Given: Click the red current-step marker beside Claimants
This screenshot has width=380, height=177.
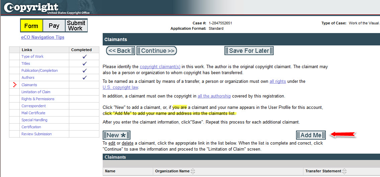Looking at the screenshot, I should point(15,85).
